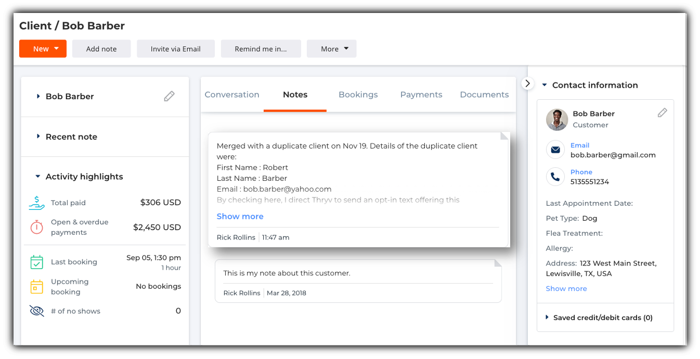This screenshot has height=359, width=700.
Task: Expand Saved credit/debit cards section
Action: 547,317
